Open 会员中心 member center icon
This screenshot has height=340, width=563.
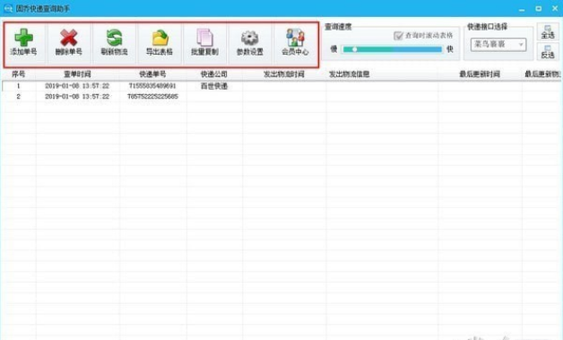(x=295, y=38)
